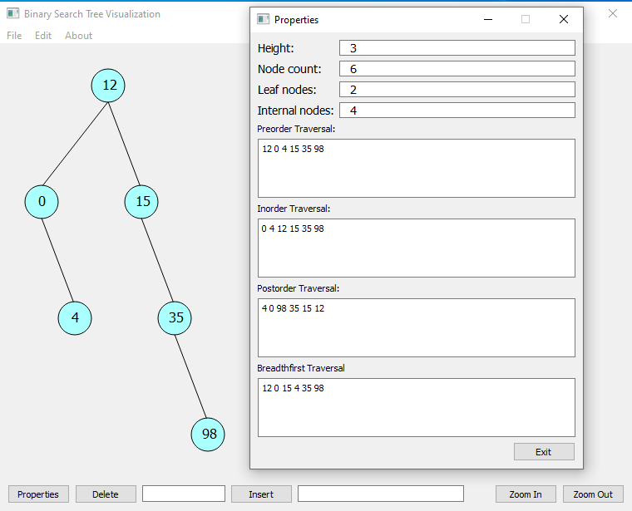Select tree node 98
632x511 pixels.
208,435
